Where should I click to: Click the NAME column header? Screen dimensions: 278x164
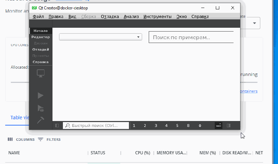pyautogui.click(x=14, y=153)
